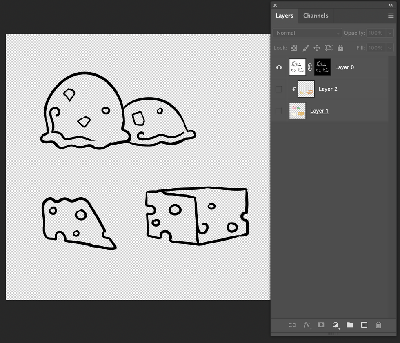Create a new layer with the plus icon
The image size is (400, 343).
(x=364, y=325)
